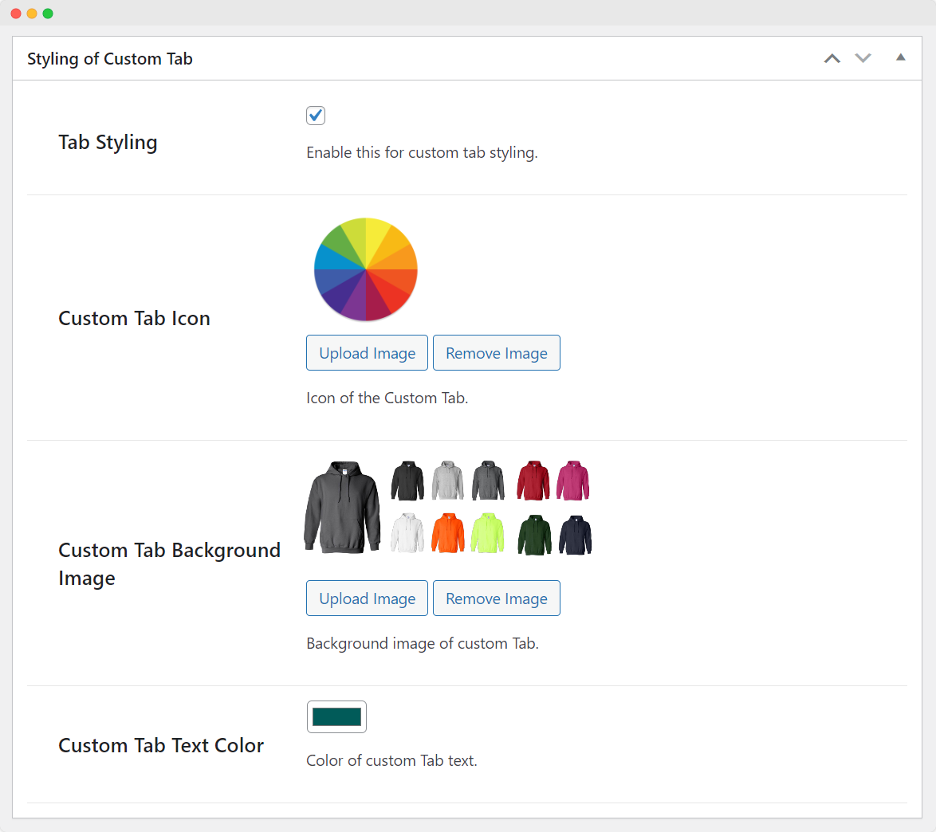Viewport: 936px width, 832px height.
Task: Click the green maximize window button
Action: (48, 14)
